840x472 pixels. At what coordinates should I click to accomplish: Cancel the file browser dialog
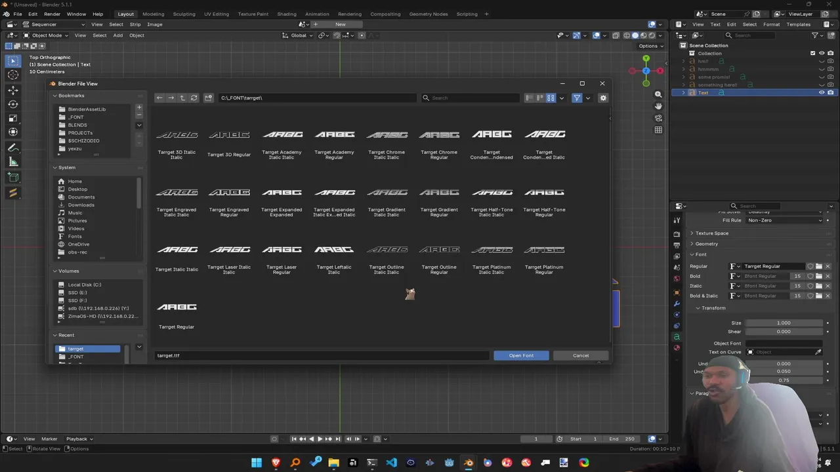[581, 355]
